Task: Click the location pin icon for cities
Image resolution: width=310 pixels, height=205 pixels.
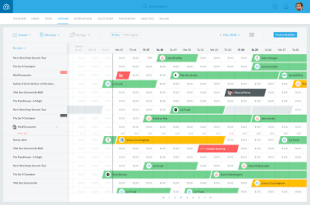Action: point(41,35)
